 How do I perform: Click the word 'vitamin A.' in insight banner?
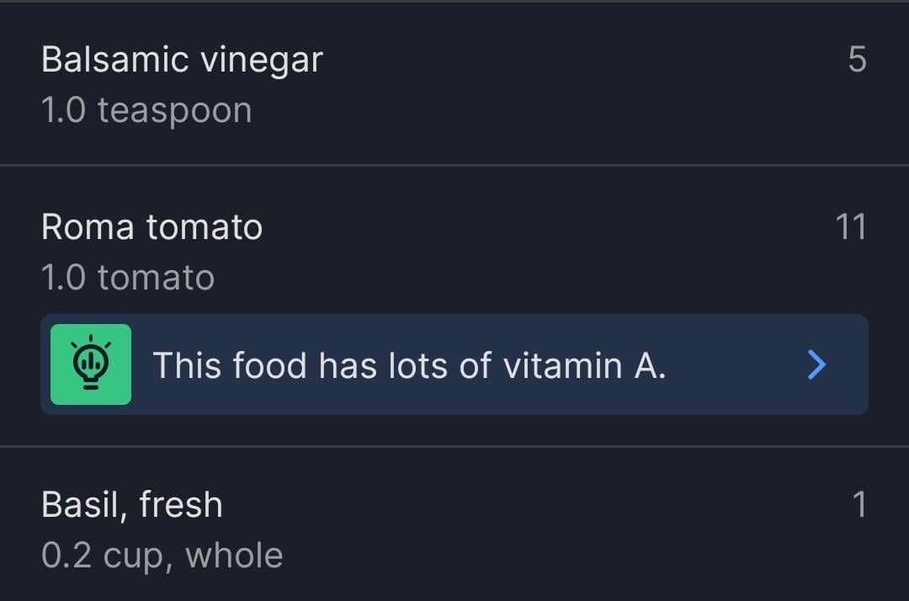click(584, 365)
